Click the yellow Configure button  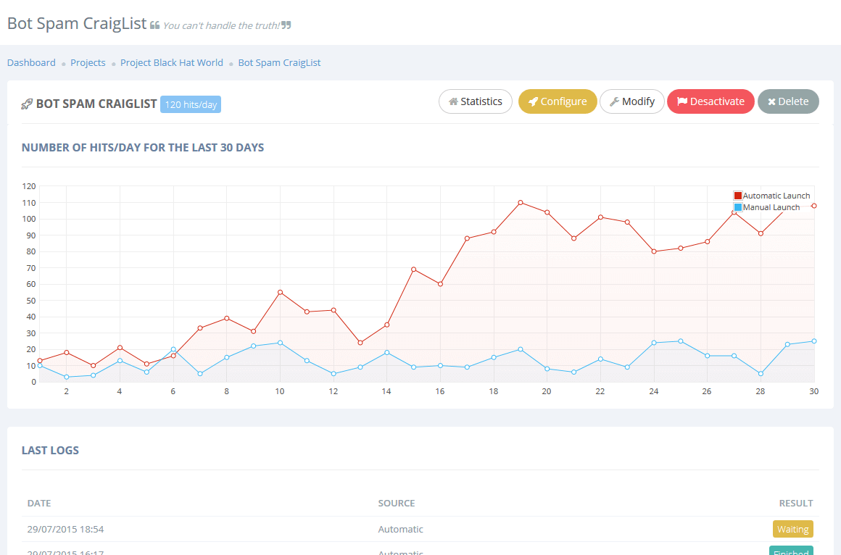pyautogui.click(x=558, y=101)
